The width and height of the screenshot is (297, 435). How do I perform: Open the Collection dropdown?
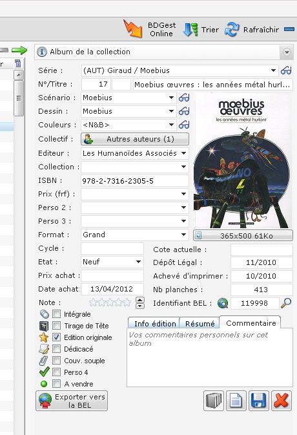pos(183,167)
